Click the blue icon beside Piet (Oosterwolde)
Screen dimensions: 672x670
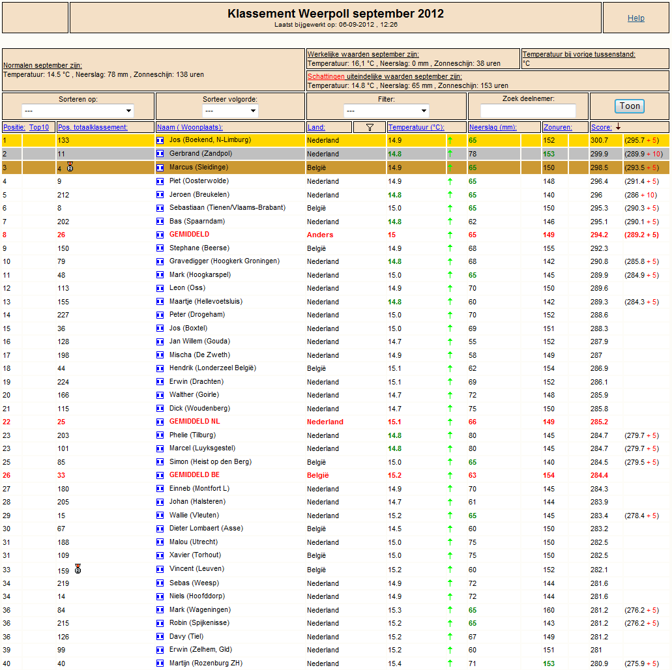click(x=160, y=181)
